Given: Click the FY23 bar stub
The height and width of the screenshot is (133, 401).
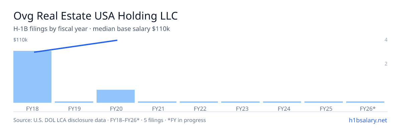Looking at the screenshot, I should tap(240, 102).
